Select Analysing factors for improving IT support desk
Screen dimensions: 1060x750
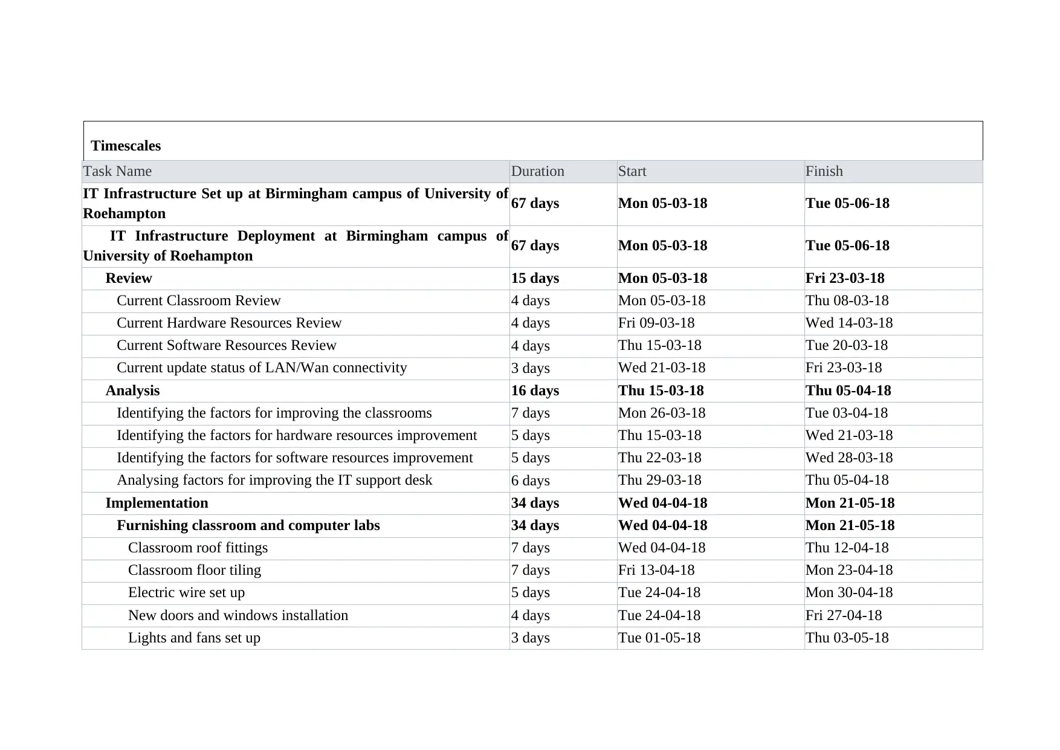tap(274, 480)
